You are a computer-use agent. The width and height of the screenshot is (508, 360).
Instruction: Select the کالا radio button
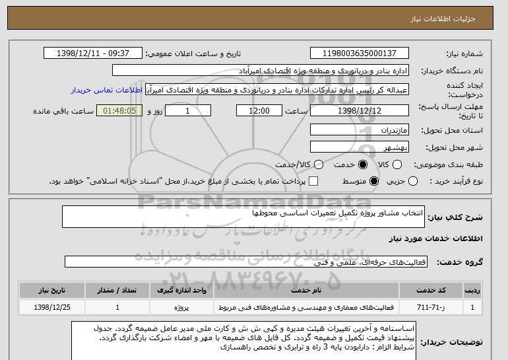point(397,164)
